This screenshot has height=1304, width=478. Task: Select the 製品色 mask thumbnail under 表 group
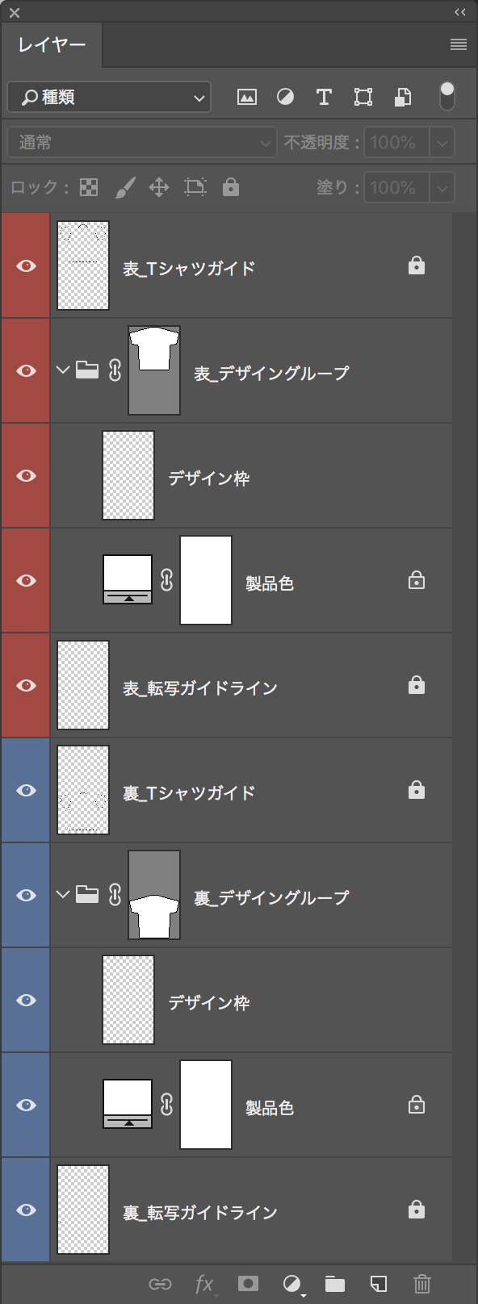(206, 580)
